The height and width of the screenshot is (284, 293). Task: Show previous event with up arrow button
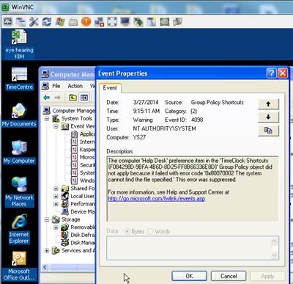click(x=268, y=103)
